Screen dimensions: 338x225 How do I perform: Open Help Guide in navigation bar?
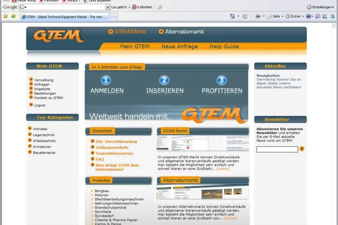pyautogui.click(x=224, y=47)
